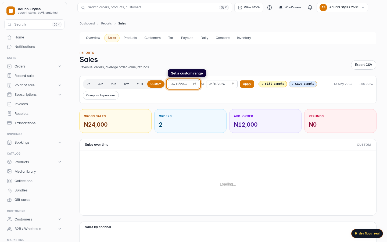Click the Customers people icon in sidebar

[x=9, y=219]
